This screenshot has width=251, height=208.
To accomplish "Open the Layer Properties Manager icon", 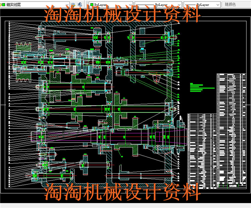I will pyautogui.click(x=73, y=4).
